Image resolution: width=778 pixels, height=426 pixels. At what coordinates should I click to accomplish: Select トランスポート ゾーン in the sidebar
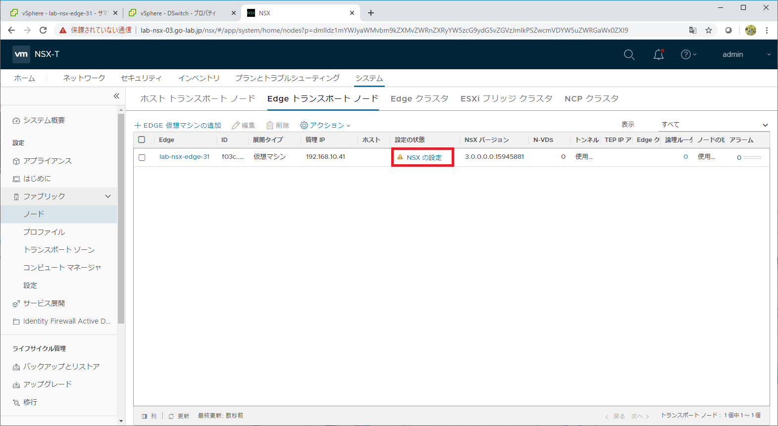[59, 250]
